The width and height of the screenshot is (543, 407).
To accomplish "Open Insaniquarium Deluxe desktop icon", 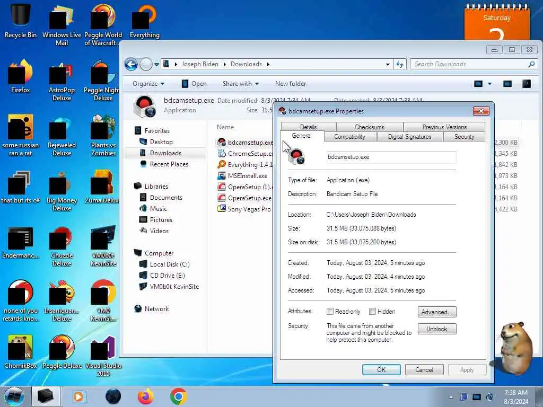I will (x=62, y=300).
